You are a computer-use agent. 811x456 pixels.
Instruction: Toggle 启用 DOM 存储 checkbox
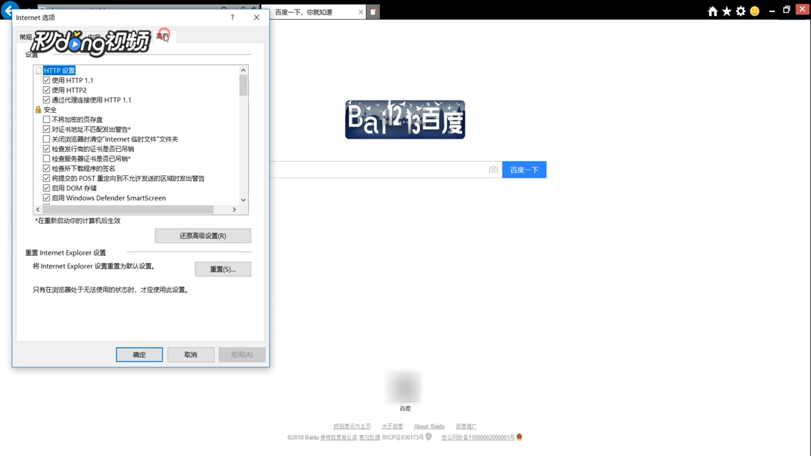pyautogui.click(x=47, y=188)
